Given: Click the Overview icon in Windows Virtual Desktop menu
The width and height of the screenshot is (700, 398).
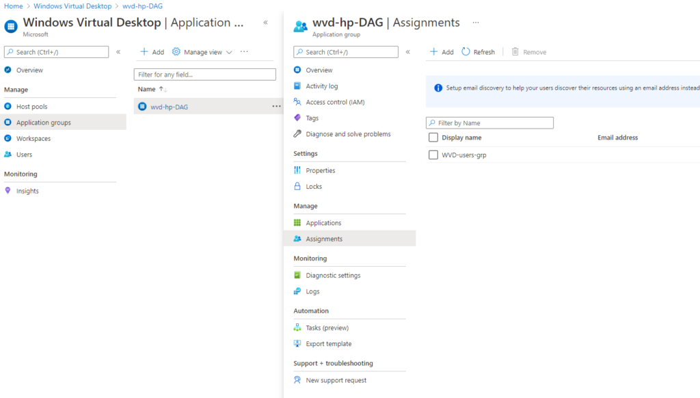Looking at the screenshot, I should pos(8,70).
